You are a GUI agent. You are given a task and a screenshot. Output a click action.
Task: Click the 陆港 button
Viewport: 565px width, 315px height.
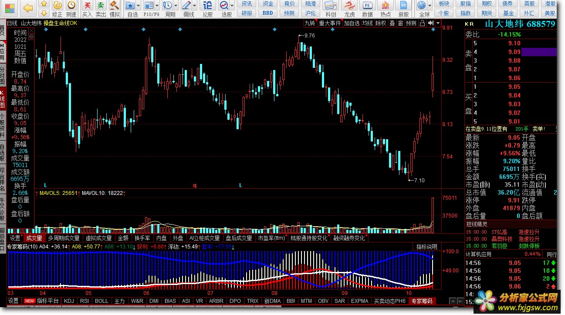[x=311, y=4]
